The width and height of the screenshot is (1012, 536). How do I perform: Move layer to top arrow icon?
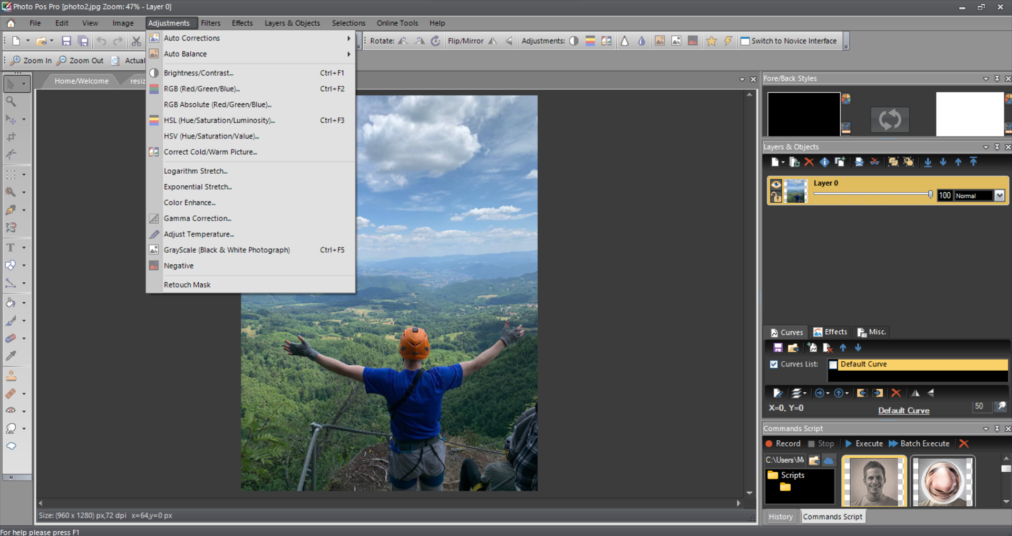(974, 162)
